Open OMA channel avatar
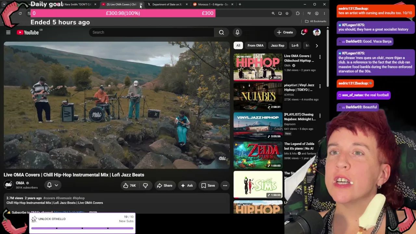Screen dimensions: 416x234 (8, 185)
